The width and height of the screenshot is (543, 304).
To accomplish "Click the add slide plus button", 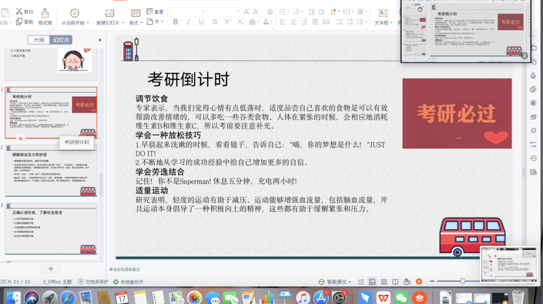I will 51,269.
